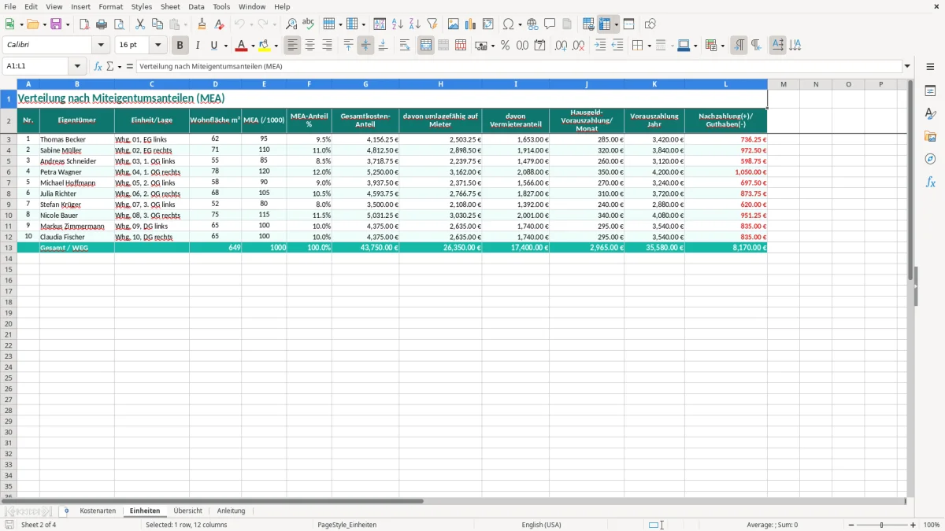Toggle Wrap Text
Image resolution: width=945 pixels, height=531 pixels.
click(404, 46)
